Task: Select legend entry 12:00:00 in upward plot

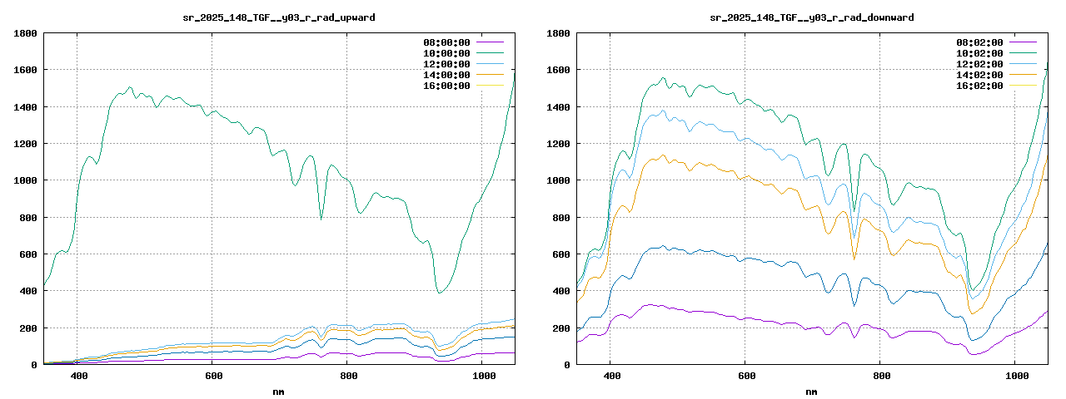Action: click(446, 64)
